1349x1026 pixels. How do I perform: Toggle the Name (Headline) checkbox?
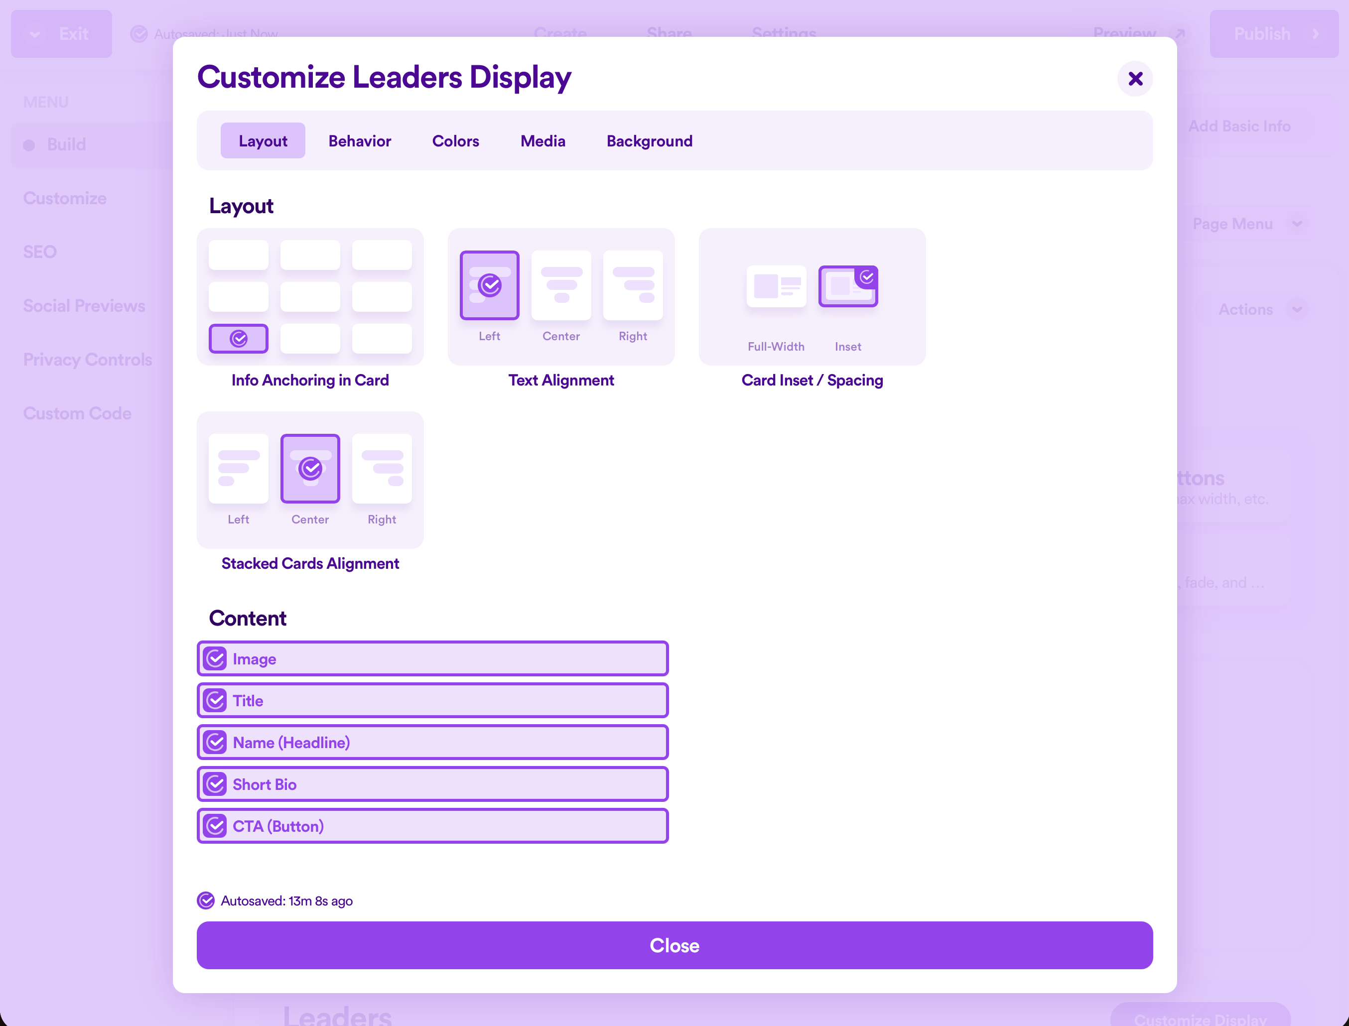click(x=215, y=743)
